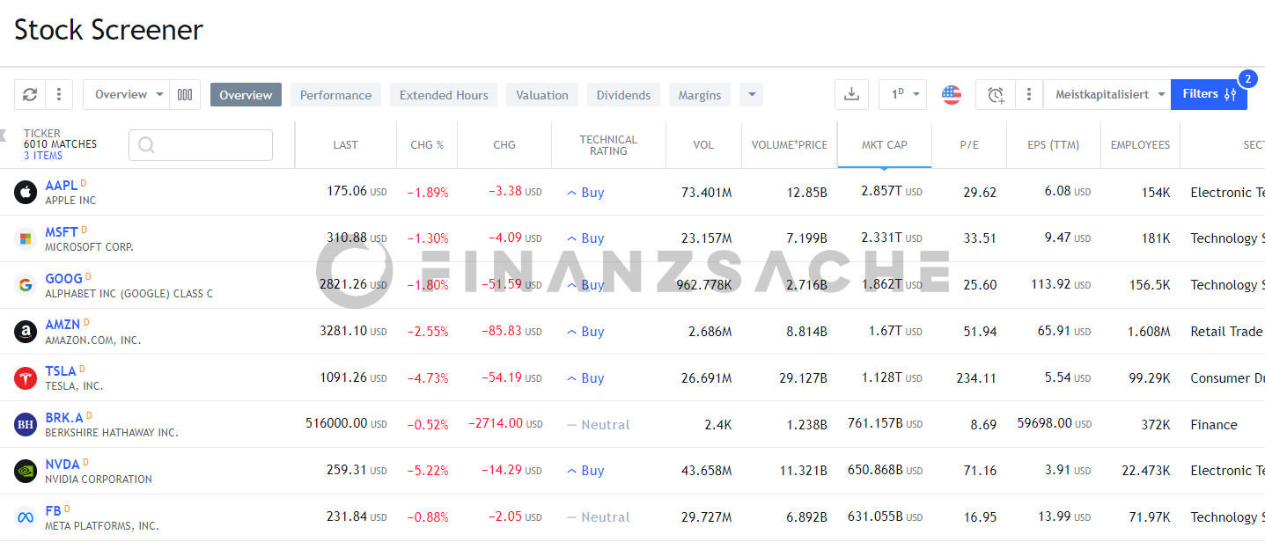Click Tesla's P/E value 234.11
Image resolution: width=1265 pixels, height=542 pixels.
(x=976, y=378)
